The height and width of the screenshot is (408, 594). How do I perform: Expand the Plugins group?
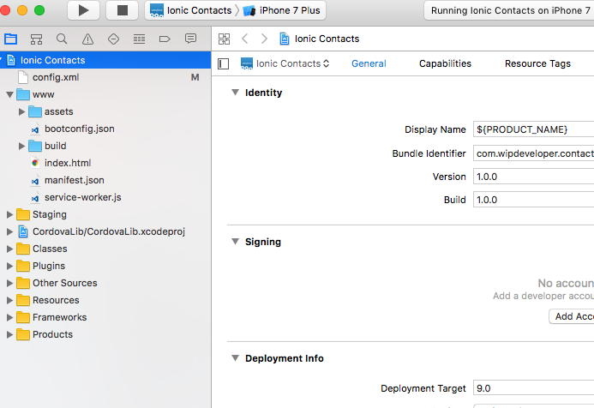pyautogui.click(x=9, y=266)
